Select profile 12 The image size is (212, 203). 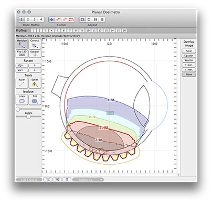[100, 30]
